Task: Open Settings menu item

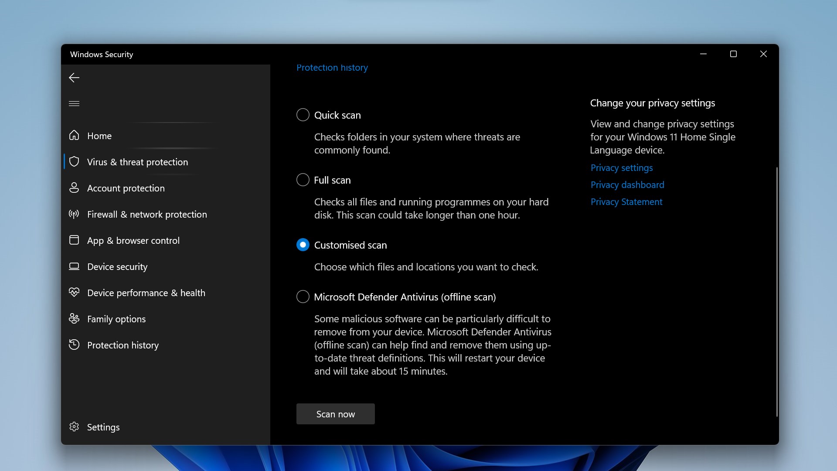Action: (x=103, y=427)
